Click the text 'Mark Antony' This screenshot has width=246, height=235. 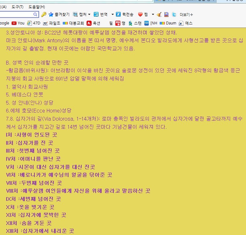coord(48,41)
